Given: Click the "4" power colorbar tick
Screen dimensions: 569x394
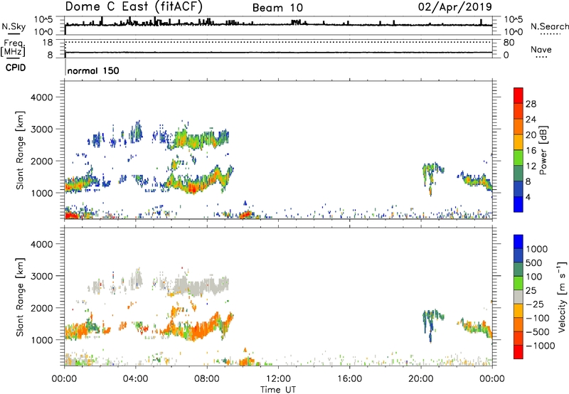Looking at the screenshot, I should click(x=528, y=197).
